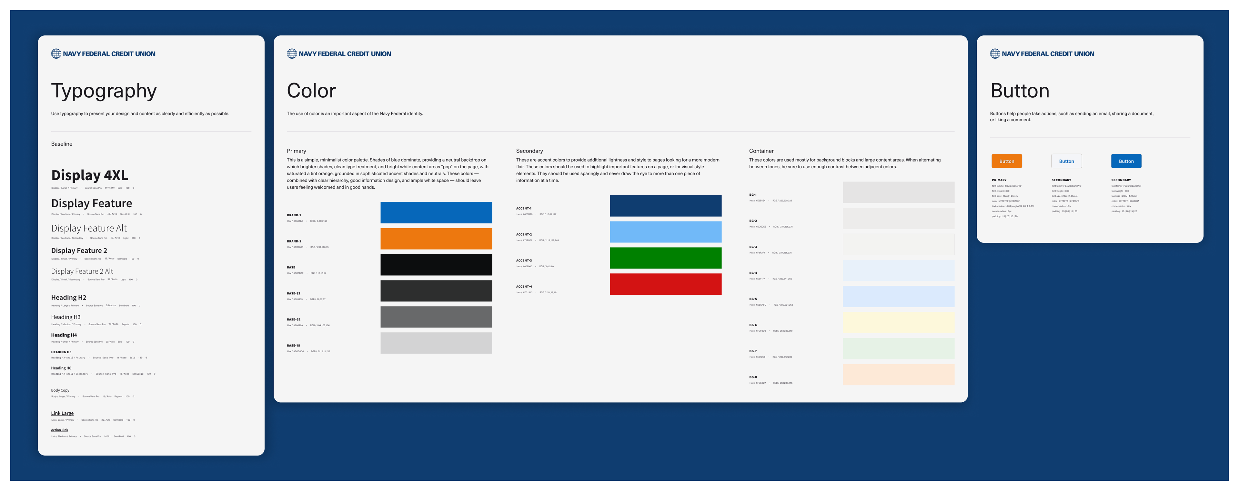Pick the BG-8 peach swatch

898,375
